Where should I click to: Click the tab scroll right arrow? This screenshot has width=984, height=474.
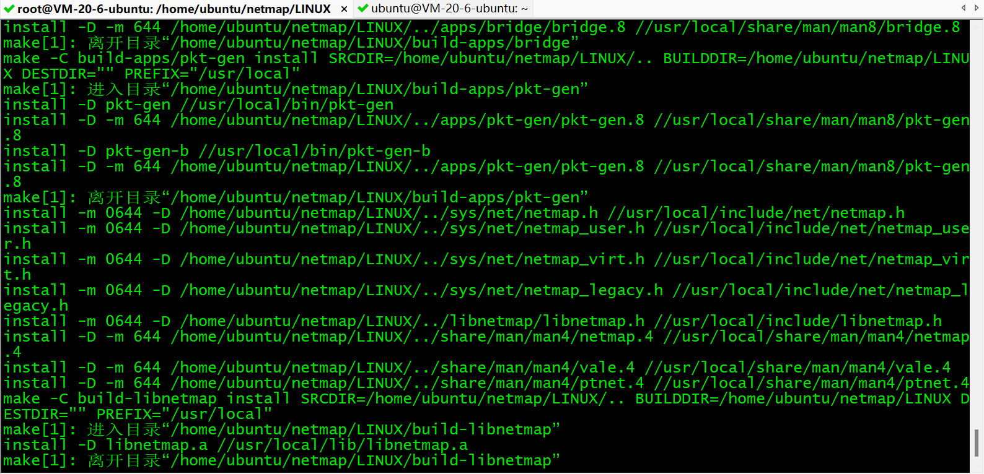coord(977,8)
